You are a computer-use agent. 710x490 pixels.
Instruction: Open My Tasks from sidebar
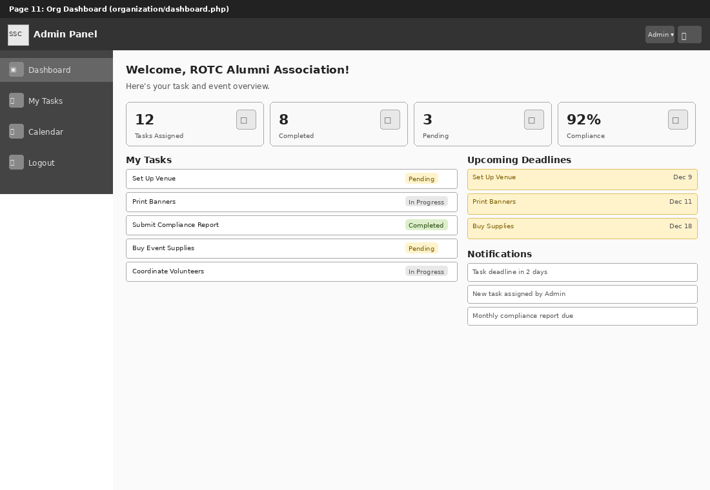click(x=56, y=101)
